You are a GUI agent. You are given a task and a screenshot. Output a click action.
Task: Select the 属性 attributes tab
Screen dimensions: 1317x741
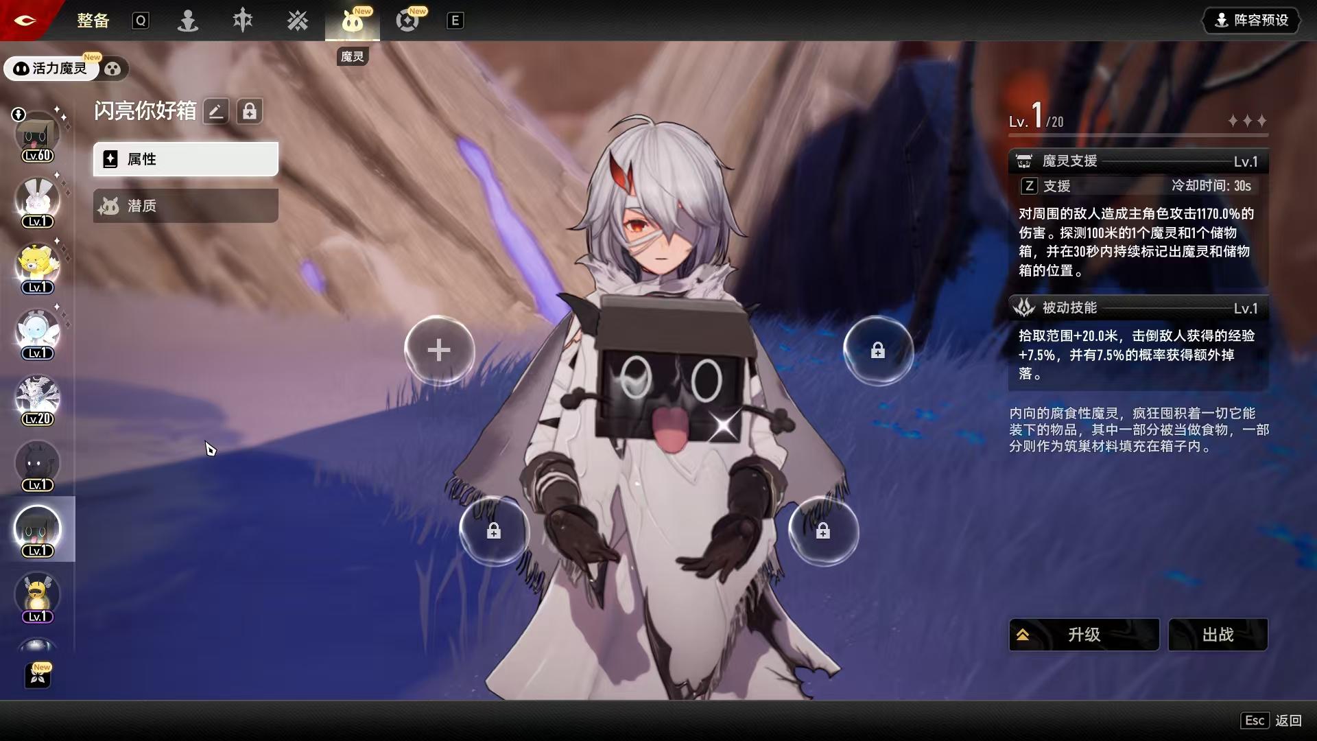coord(186,159)
